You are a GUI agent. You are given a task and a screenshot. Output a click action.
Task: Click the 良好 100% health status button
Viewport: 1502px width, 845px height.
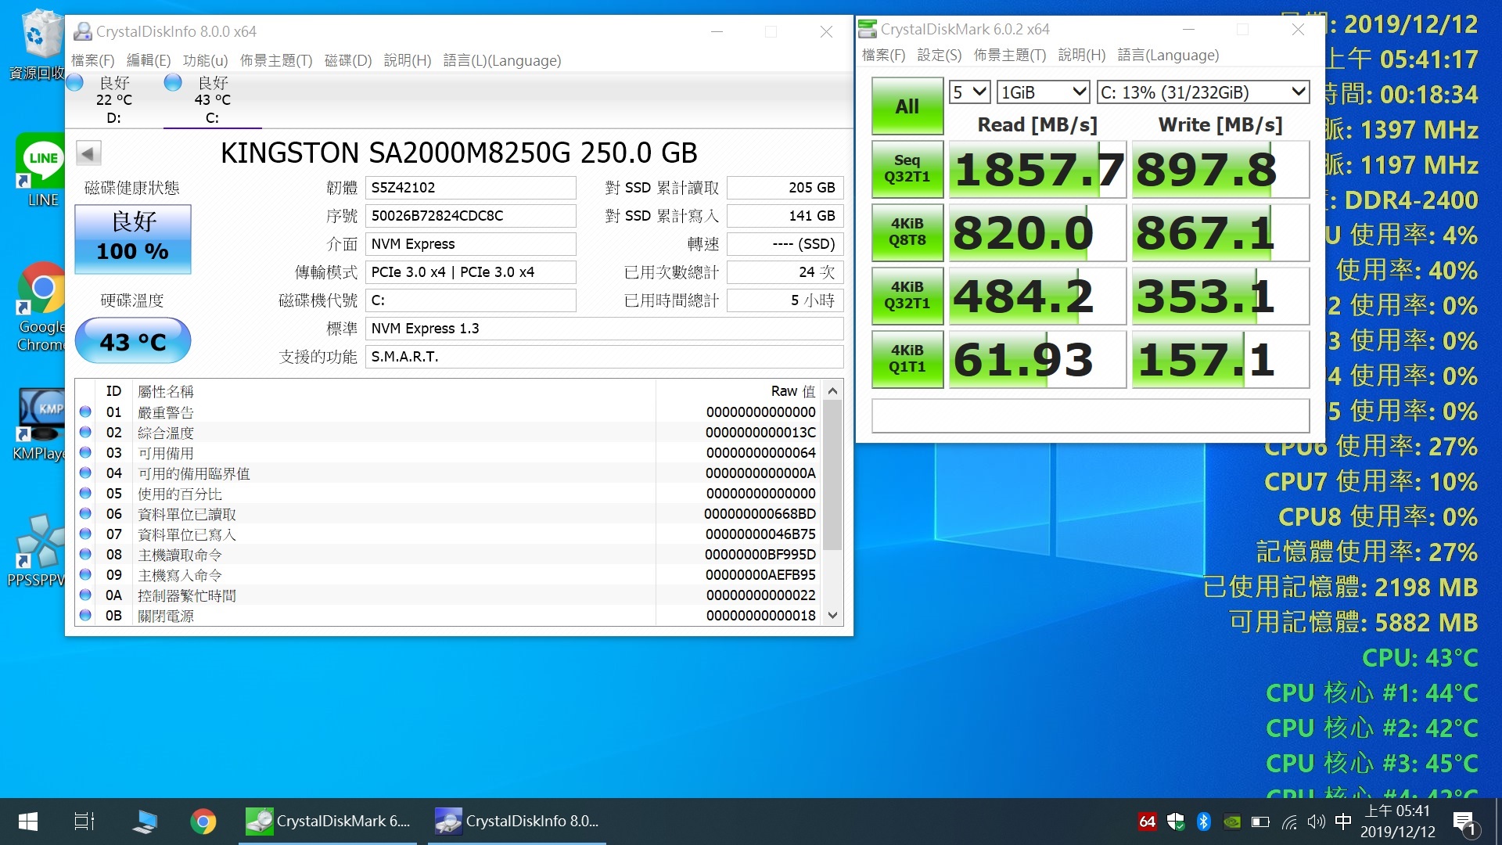133,239
